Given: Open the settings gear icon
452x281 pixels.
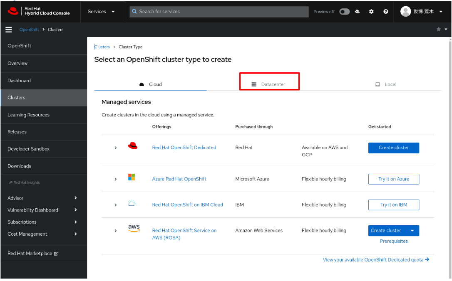Looking at the screenshot, I should (x=371, y=11).
